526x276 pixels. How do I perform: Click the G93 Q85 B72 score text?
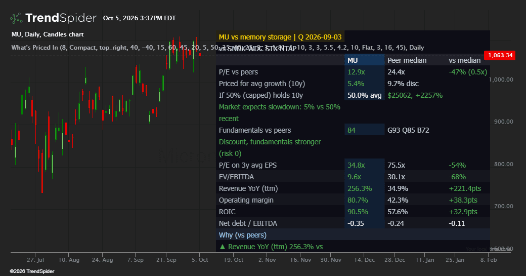(x=408, y=130)
